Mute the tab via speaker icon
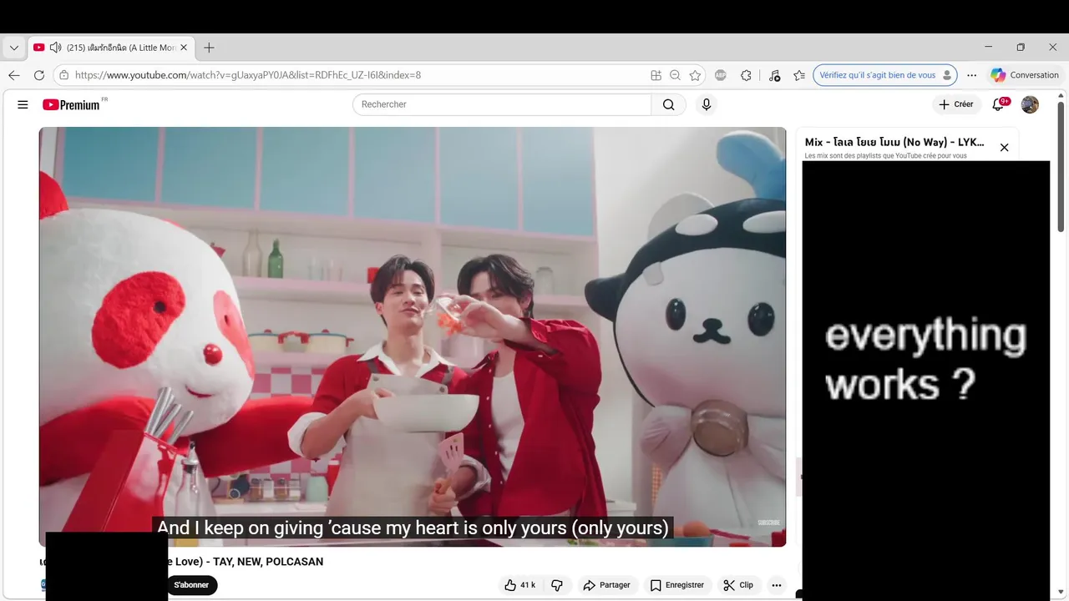This screenshot has width=1069, height=601. pos(55,48)
